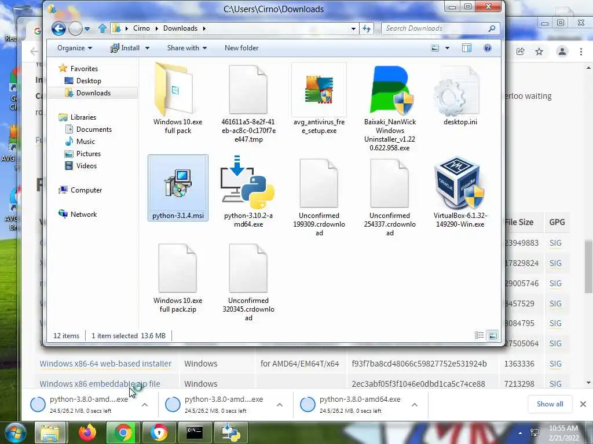Open recent locations dropdown beside the forward arrow

click(87, 28)
